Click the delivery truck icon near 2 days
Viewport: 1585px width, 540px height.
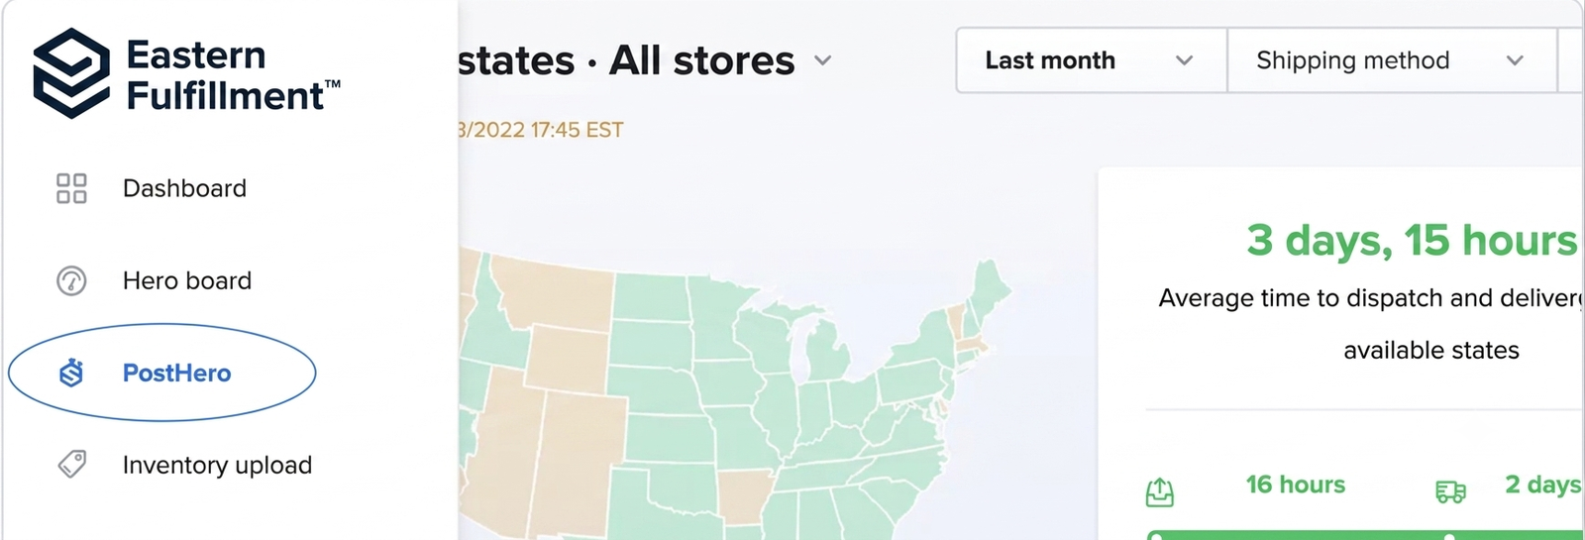(1450, 491)
